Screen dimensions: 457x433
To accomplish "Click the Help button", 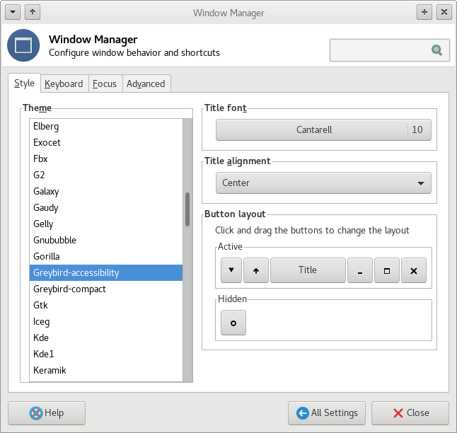I will 47,413.
